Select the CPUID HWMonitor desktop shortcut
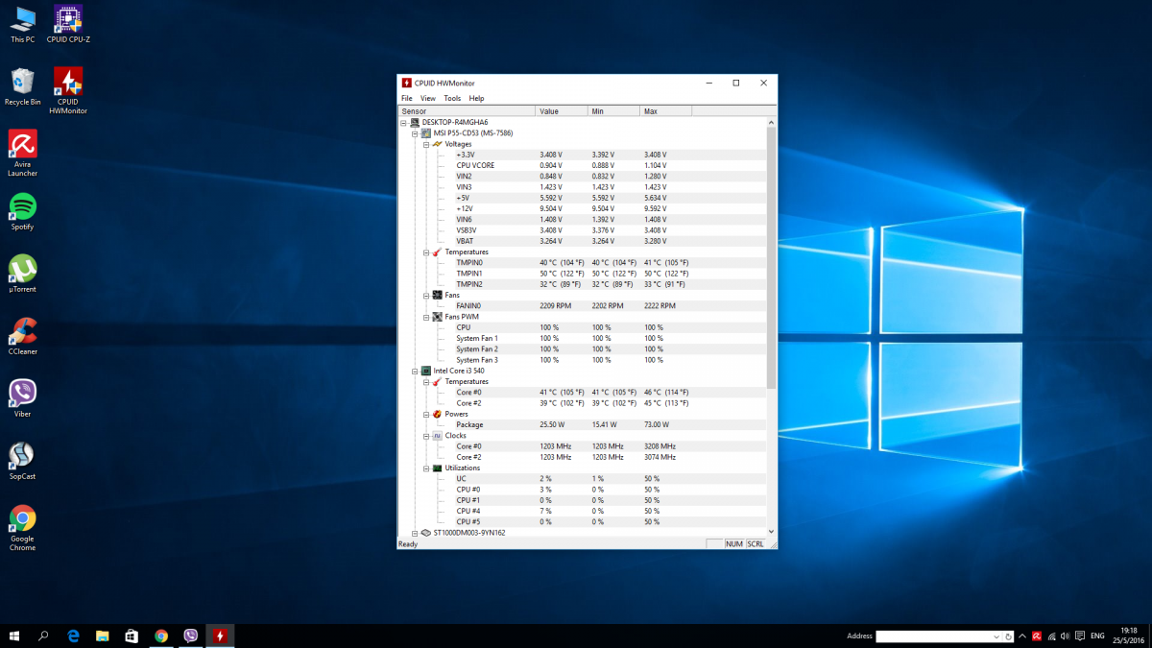Viewport: 1152px width, 648px height. point(68,90)
